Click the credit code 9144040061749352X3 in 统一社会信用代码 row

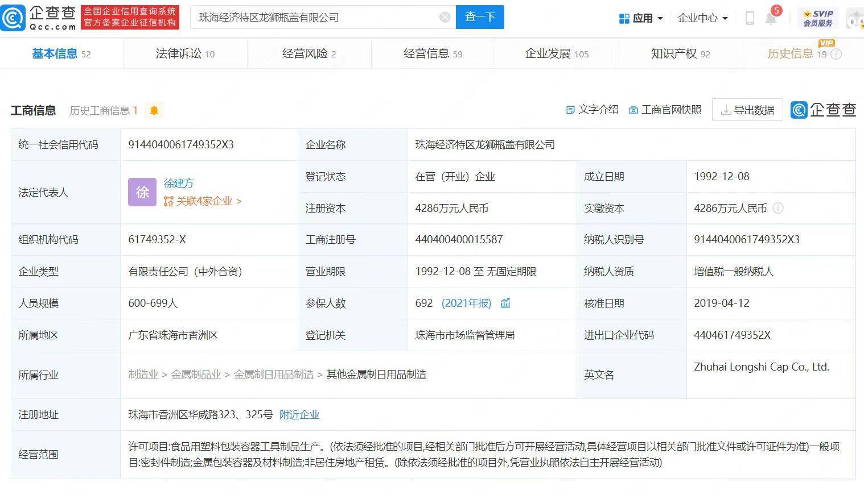[181, 144]
